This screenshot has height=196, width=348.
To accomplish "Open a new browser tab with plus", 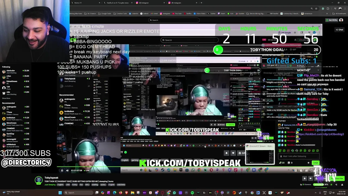I will point(201,3).
